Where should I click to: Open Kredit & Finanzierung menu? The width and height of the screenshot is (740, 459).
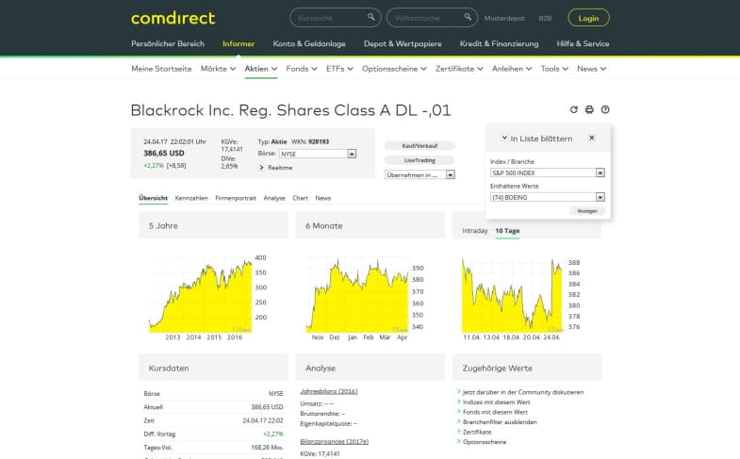point(499,43)
